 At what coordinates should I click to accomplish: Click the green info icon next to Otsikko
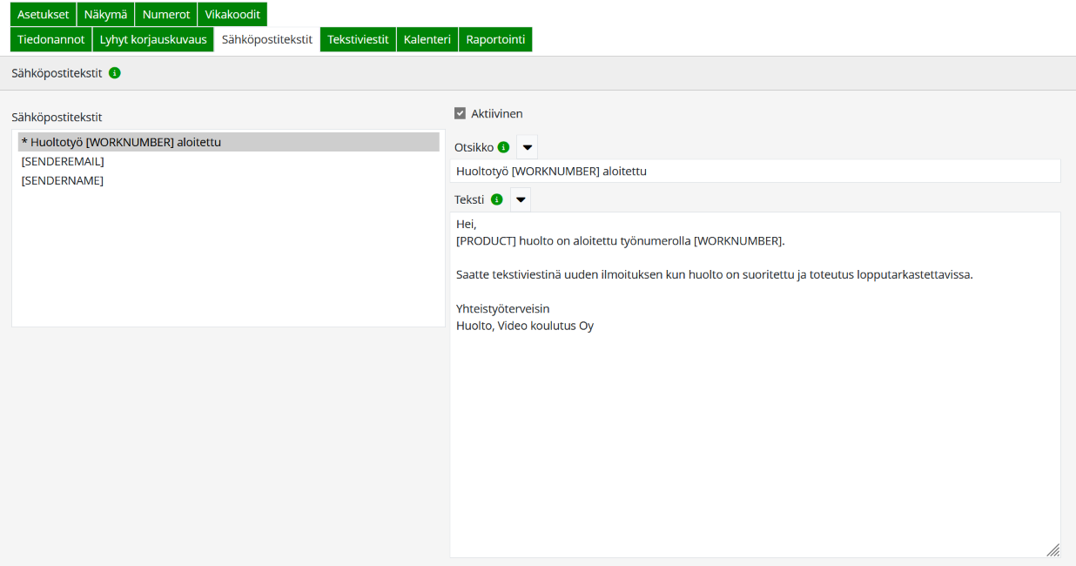pos(503,147)
